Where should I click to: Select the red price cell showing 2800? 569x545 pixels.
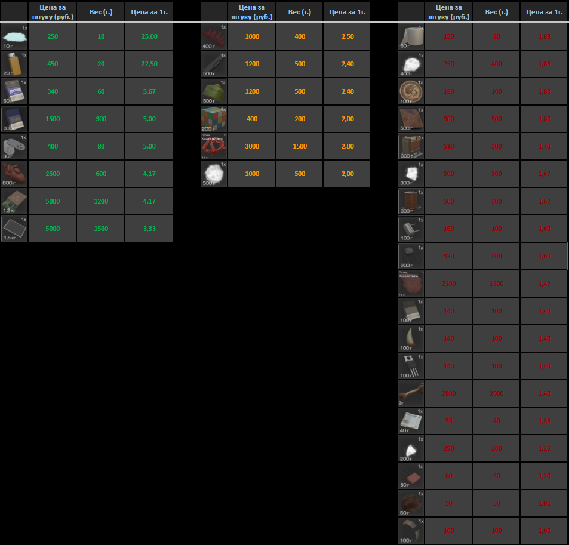[448, 393]
